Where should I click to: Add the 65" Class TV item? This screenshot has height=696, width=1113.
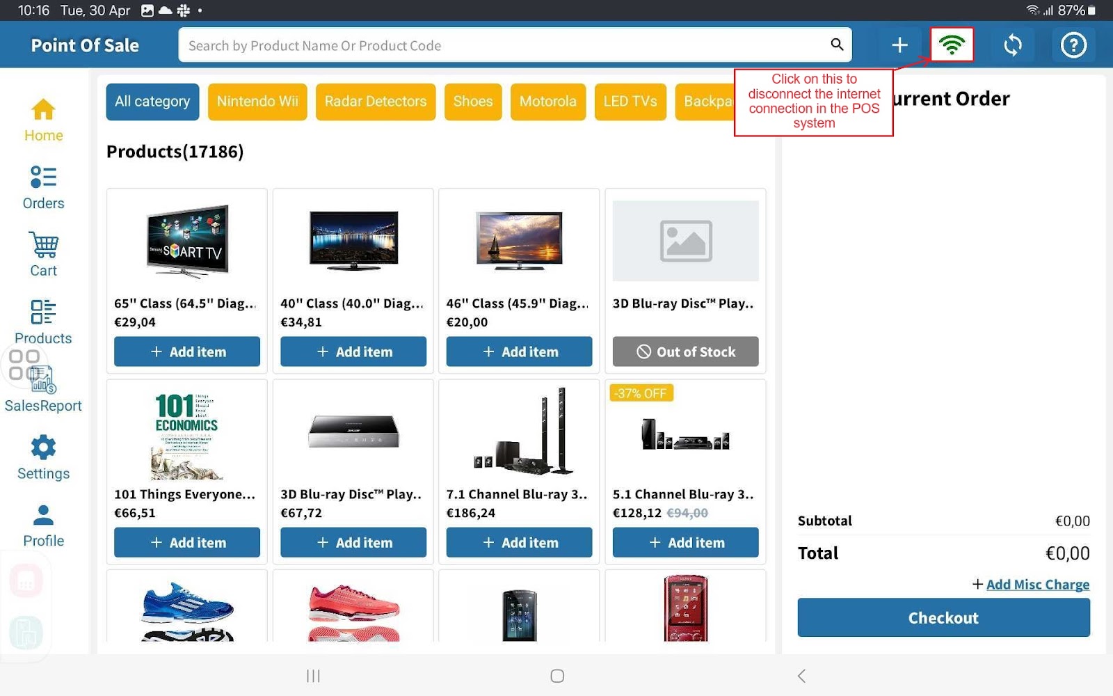(x=186, y=351)
